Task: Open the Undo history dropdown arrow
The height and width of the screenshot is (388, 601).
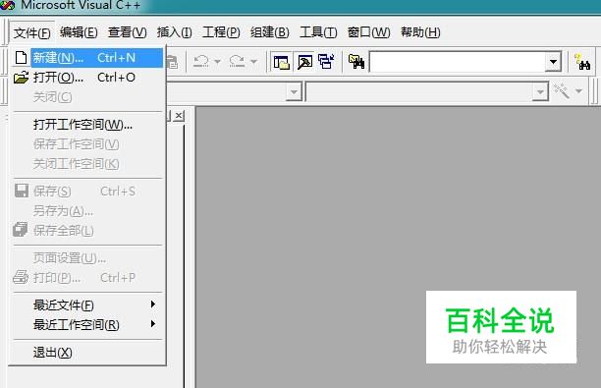Action: point(217,61)
